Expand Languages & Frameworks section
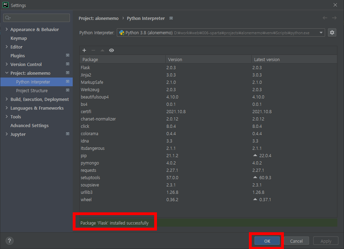Screen dimensions: 344x249 click(x=7, y=108)
